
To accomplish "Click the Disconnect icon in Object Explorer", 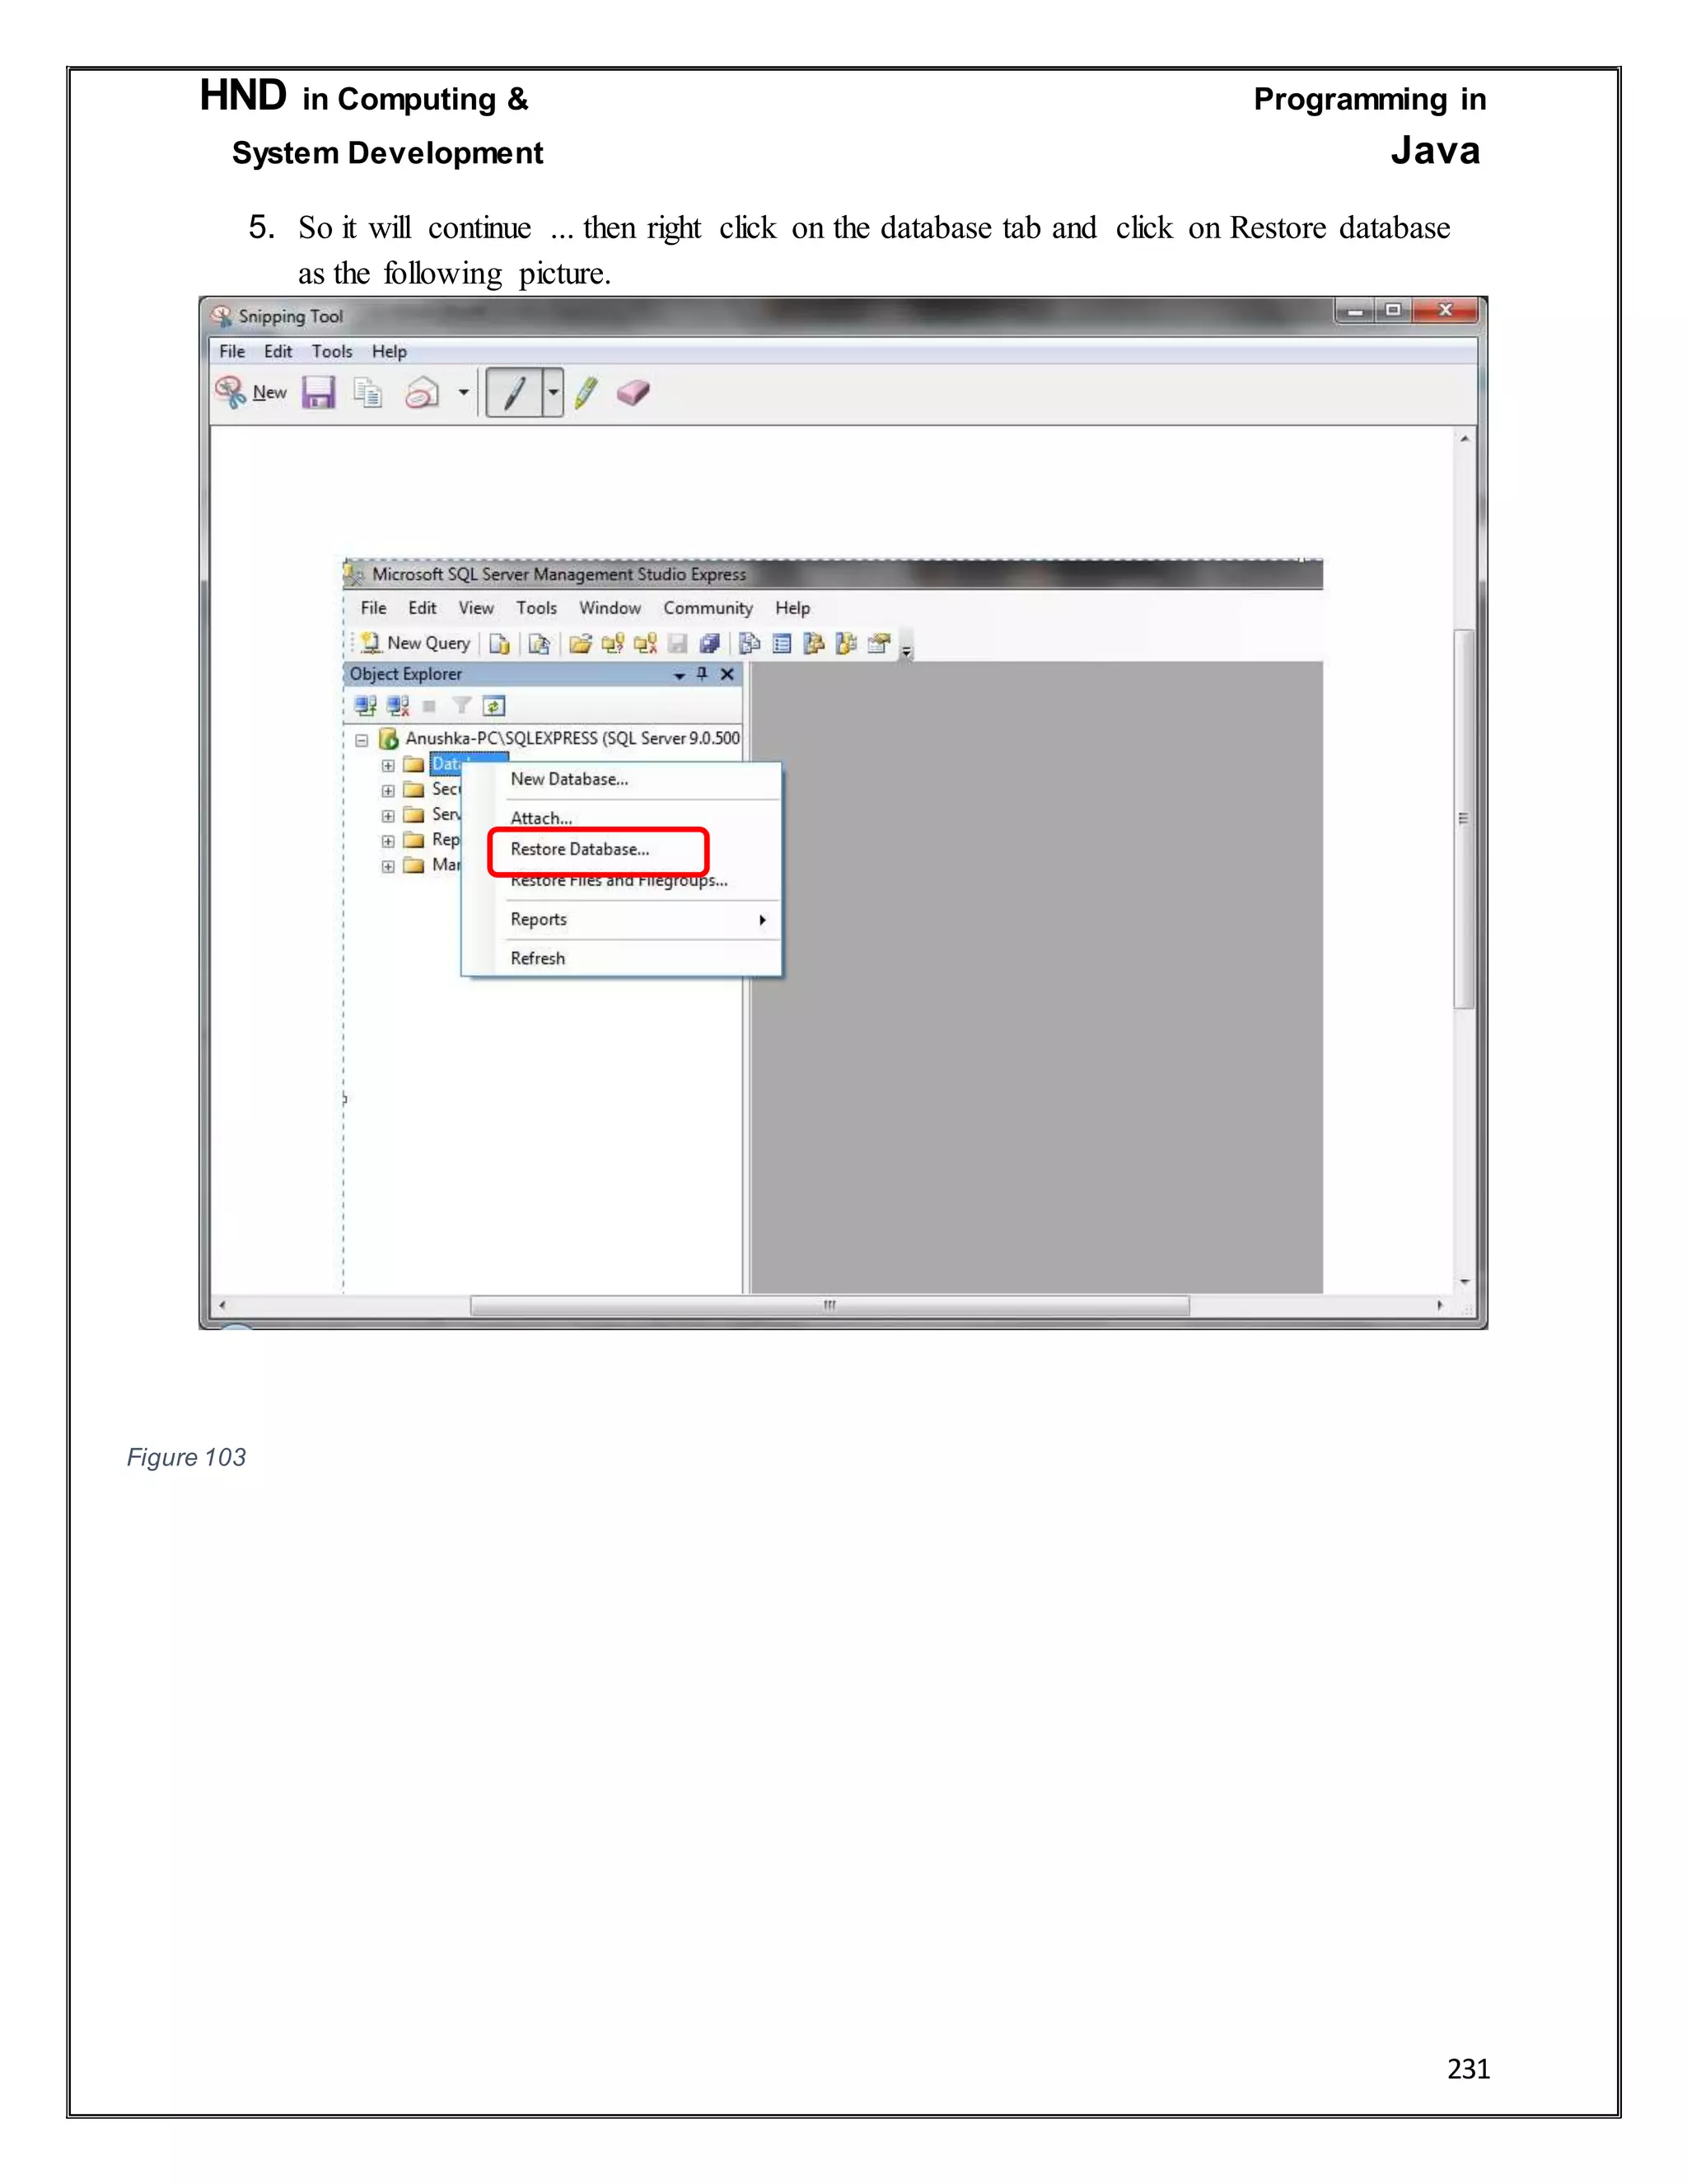I will click(399, 706).
